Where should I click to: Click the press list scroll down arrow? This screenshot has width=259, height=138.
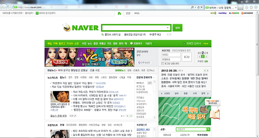pyautogui.click(x=154, y=117)
